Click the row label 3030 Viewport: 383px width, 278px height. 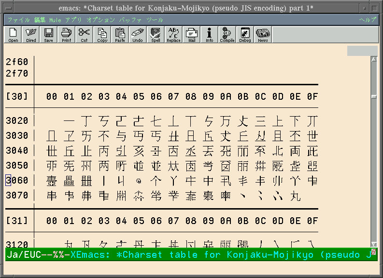click(17, 135)
